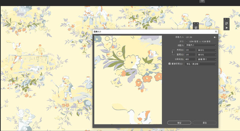This screenshot has width=240, height=131.
Task: Confirm with the 确定 (OK) button
Action: 179,123
